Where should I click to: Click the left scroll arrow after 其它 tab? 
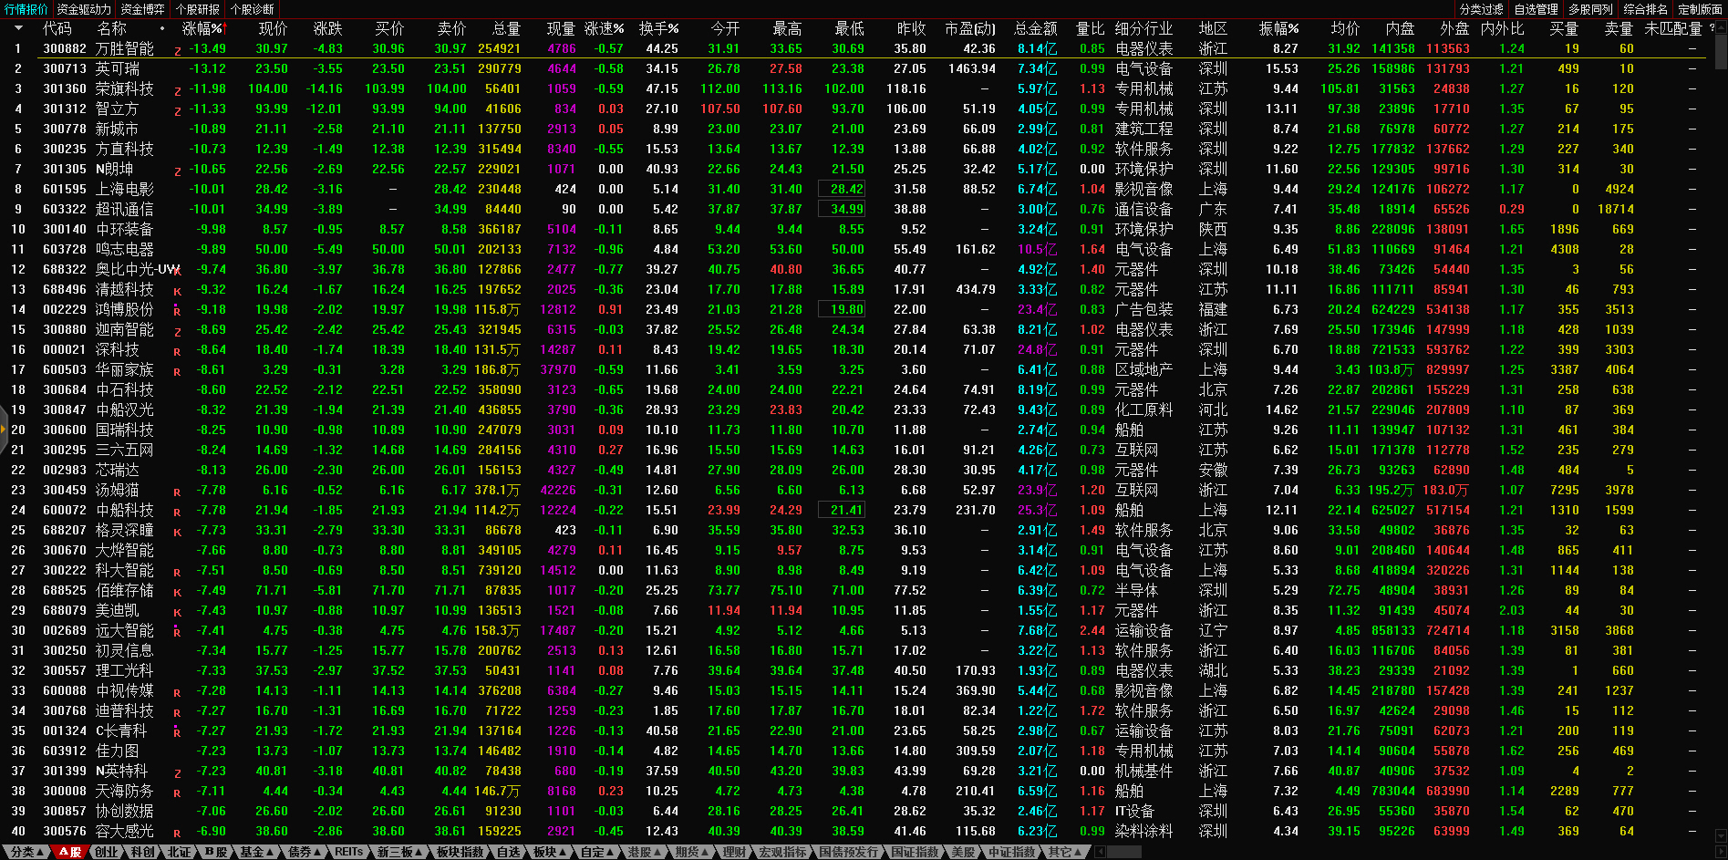point(1100,852)
